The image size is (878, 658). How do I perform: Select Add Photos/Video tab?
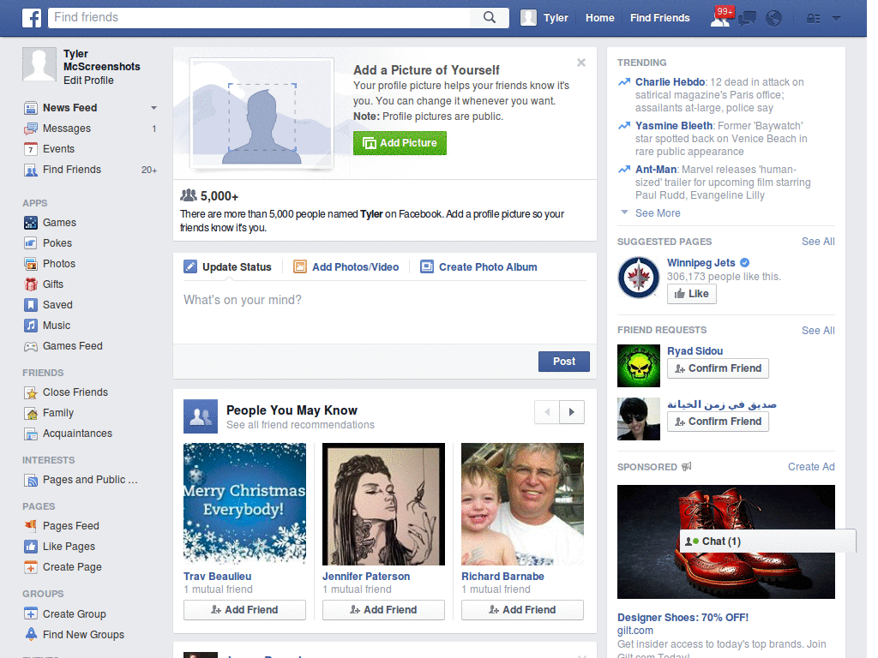pos(346,267)
